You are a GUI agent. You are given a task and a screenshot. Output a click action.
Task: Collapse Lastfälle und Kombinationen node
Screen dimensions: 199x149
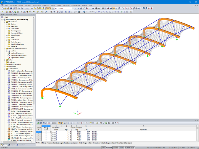[x=4, y=49]
